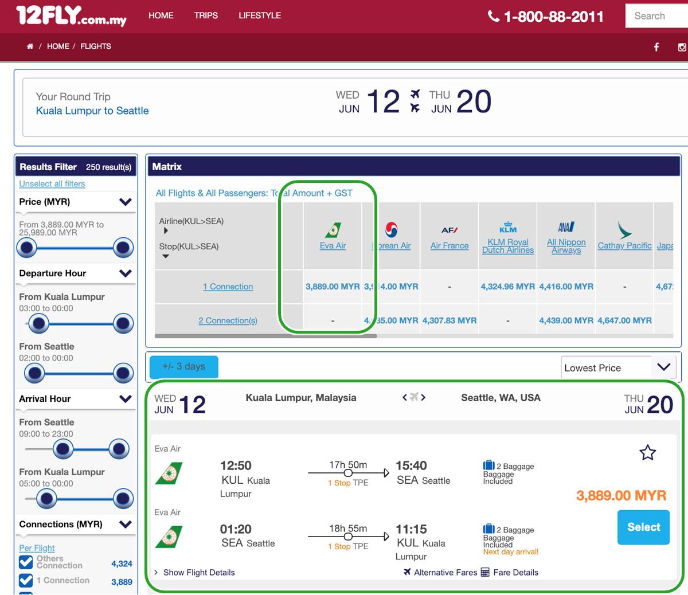Click the Eva Air logo in matrix
The image size is (688, 595).
(x=333, y=230)
